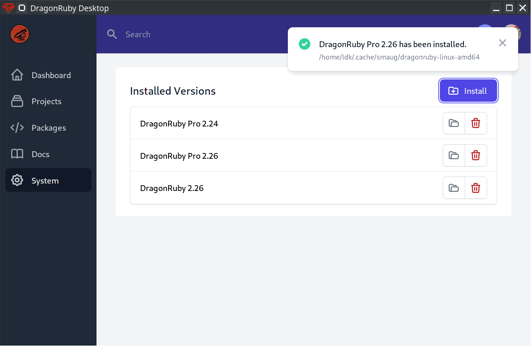Click the Projects box icon in the sidebar
Screen dimensions: 531x358
[17, 101]
